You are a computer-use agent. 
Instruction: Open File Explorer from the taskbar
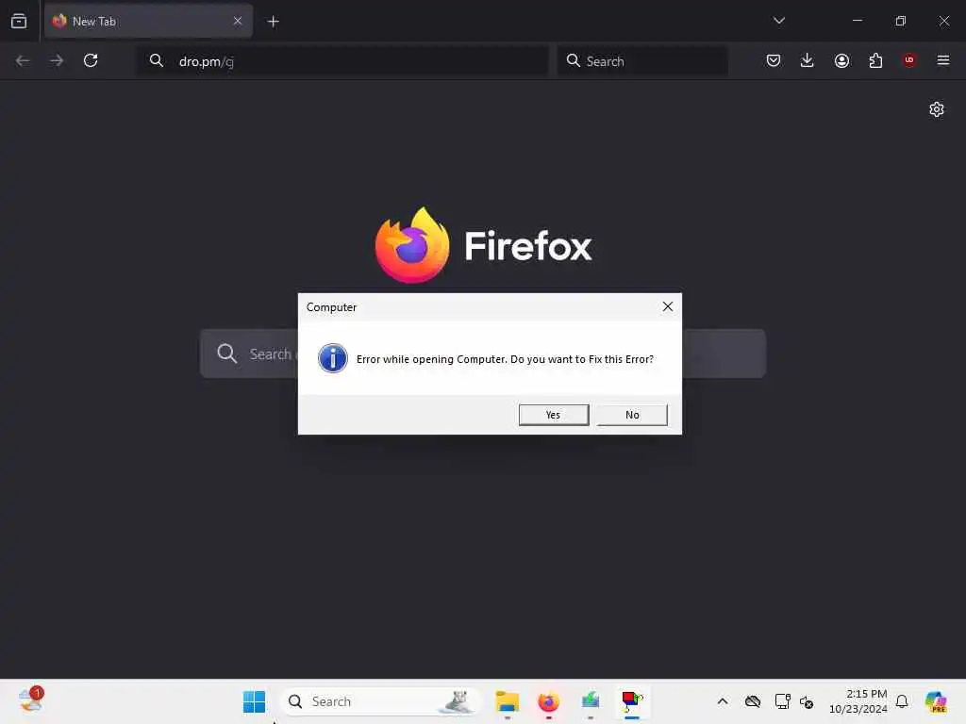click(507, 701)
